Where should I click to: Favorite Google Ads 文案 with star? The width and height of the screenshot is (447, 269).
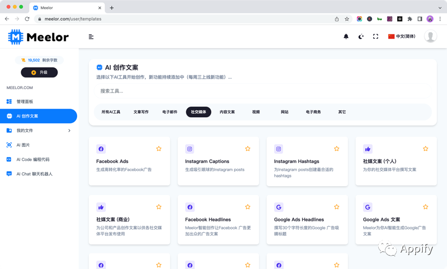pyautogui.click(x=426, y=207)
